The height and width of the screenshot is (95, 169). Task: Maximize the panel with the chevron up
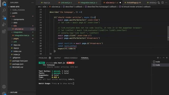pyautogui.click(x=163, y=58)
